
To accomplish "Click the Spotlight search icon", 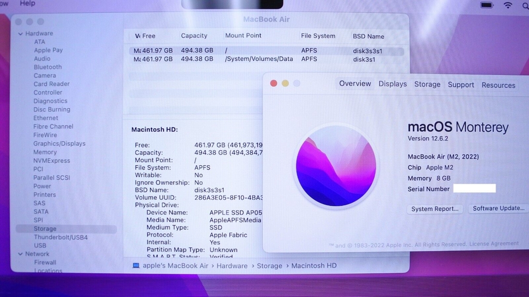I will point(525,6).
